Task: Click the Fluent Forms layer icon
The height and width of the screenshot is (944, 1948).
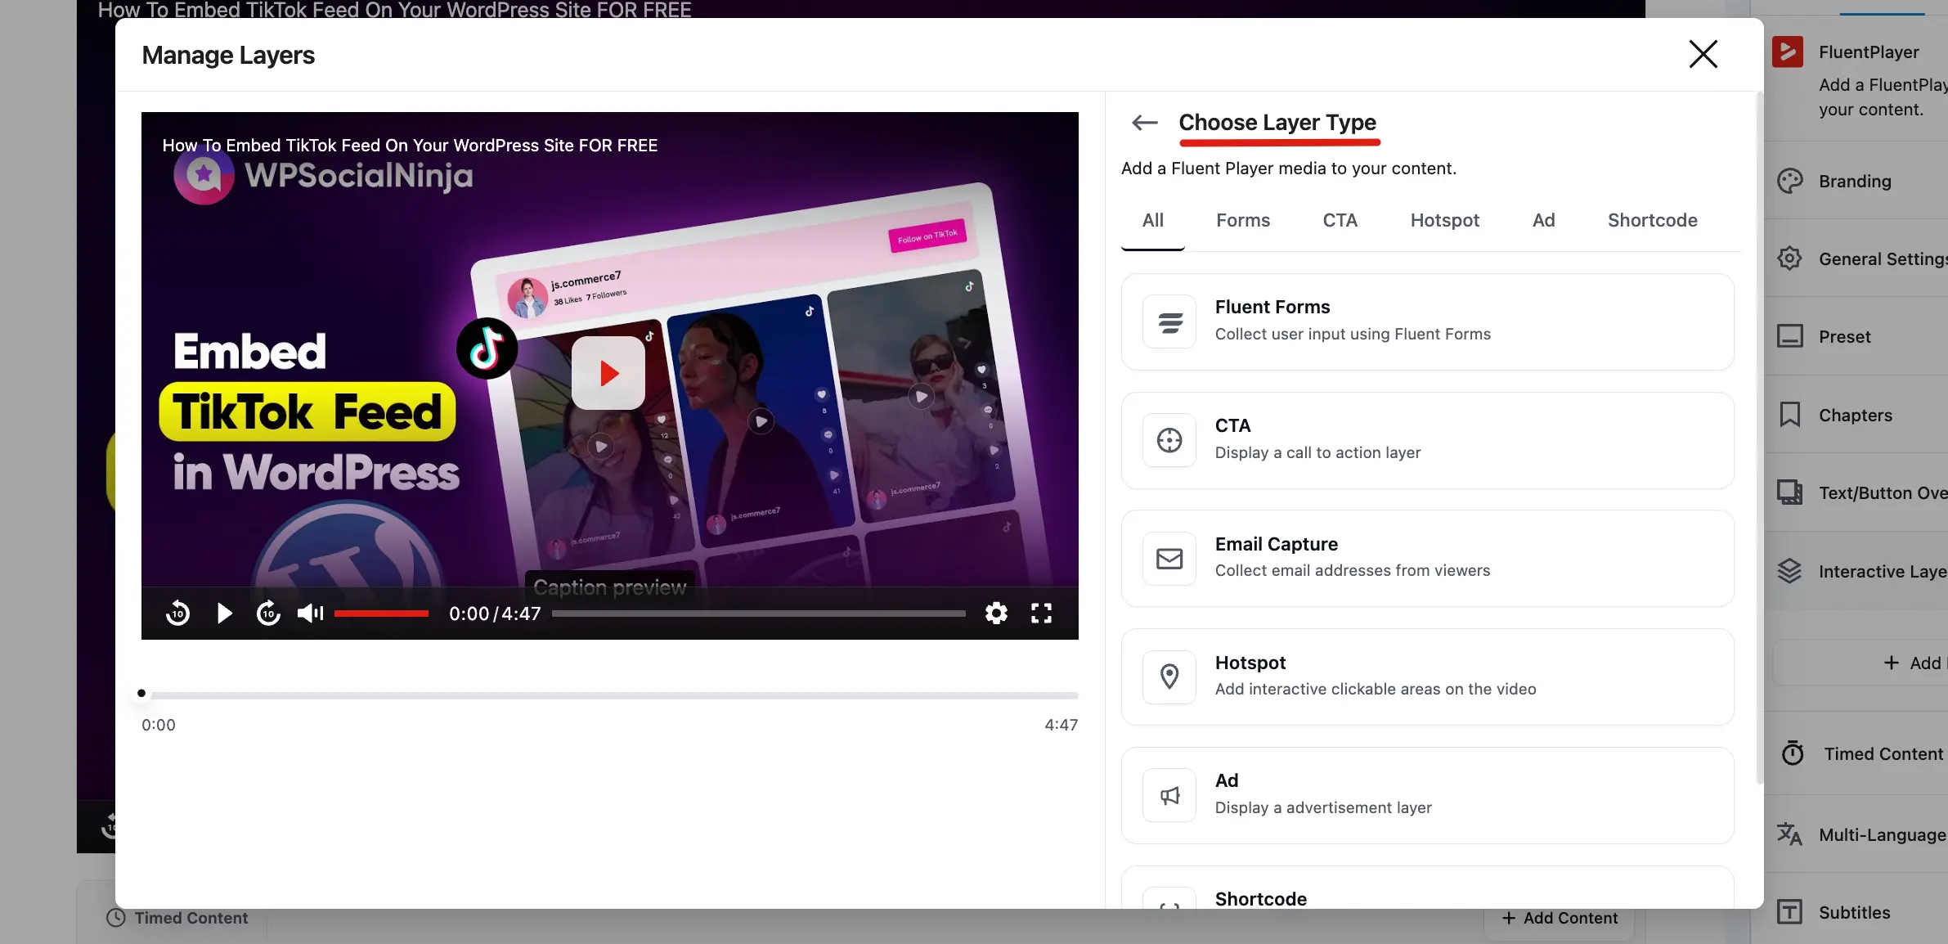Action: 1169,322
